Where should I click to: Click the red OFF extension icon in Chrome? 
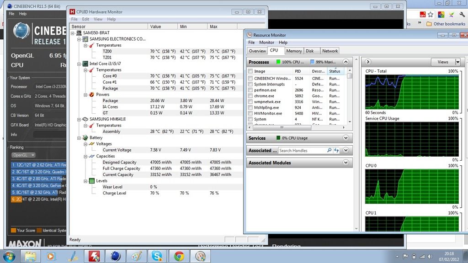click(423, 14)
